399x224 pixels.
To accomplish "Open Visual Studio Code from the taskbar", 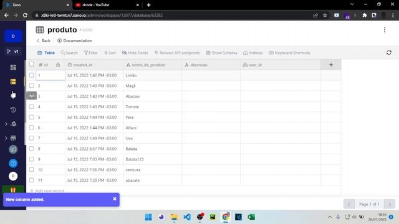I will coord(187,217).
